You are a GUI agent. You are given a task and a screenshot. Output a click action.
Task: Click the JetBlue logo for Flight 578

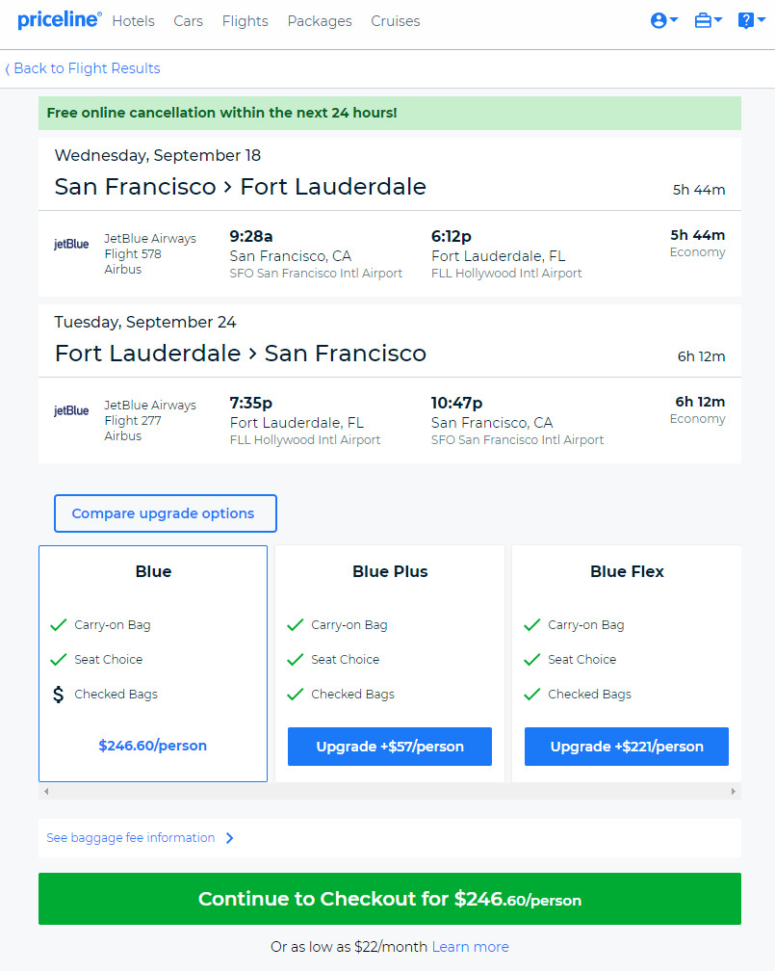(x=71, y=245)
